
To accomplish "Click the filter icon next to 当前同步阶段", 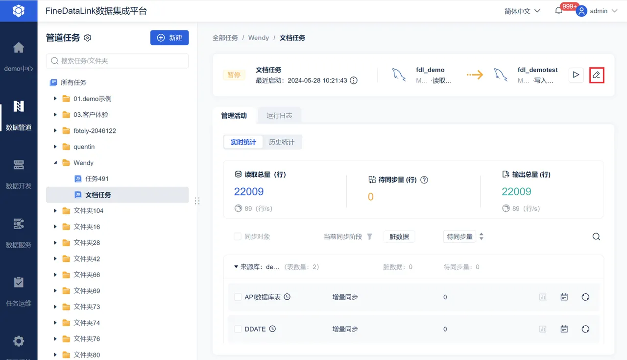I will click(x=369, y=236).
